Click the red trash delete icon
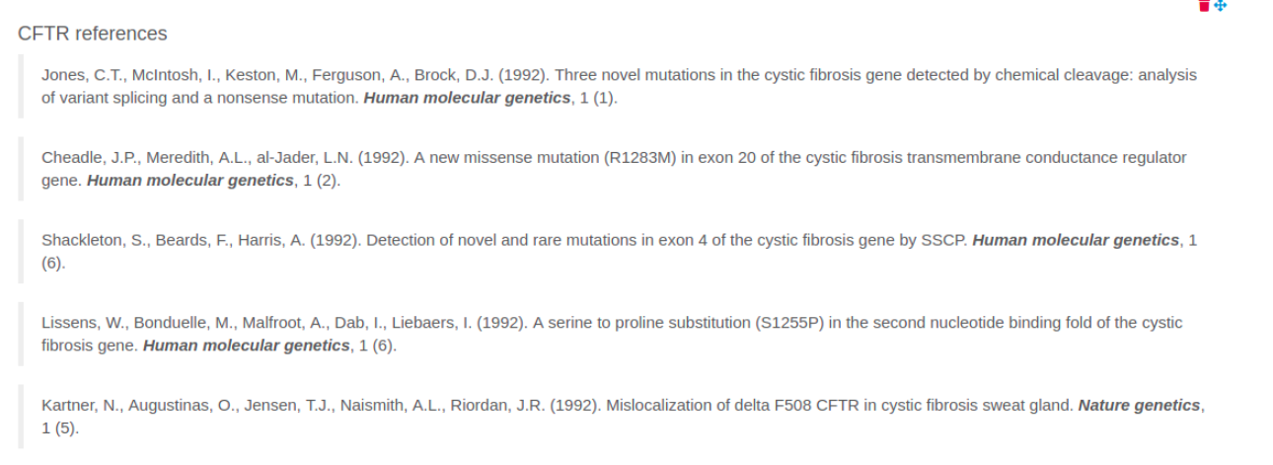The image size is (1273, 465). click(1203, 5)
